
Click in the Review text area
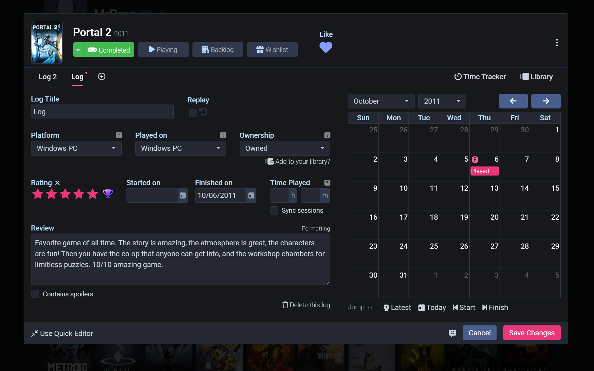tap(181, 259)
